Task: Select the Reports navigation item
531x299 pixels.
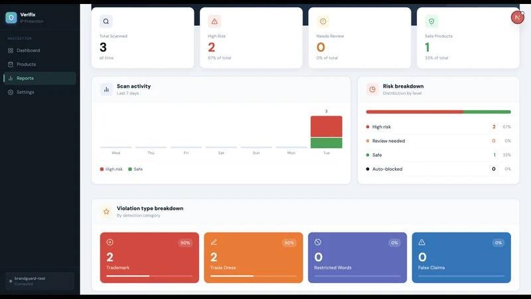Action: (x=40, y=78)
